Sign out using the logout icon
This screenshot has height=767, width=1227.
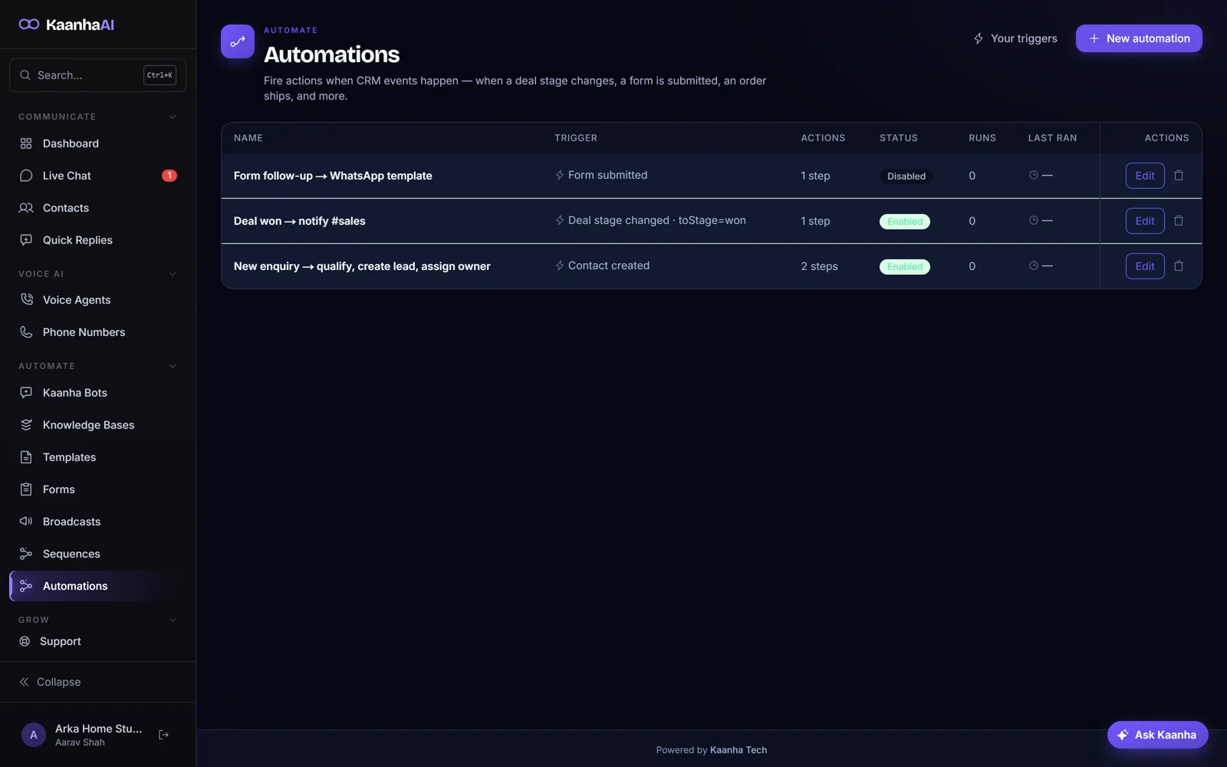coord(163,735)
